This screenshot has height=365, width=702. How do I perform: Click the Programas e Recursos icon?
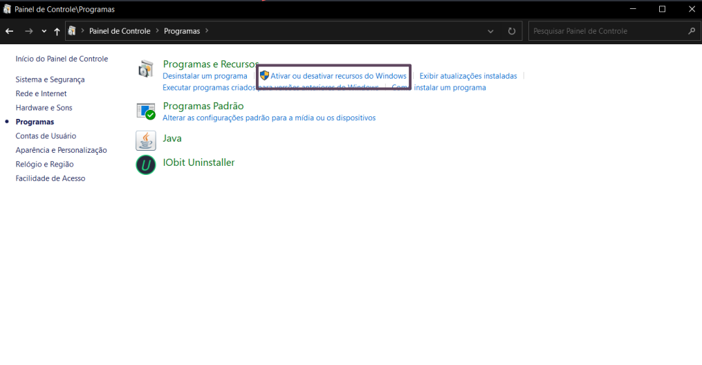coord(145,69)
